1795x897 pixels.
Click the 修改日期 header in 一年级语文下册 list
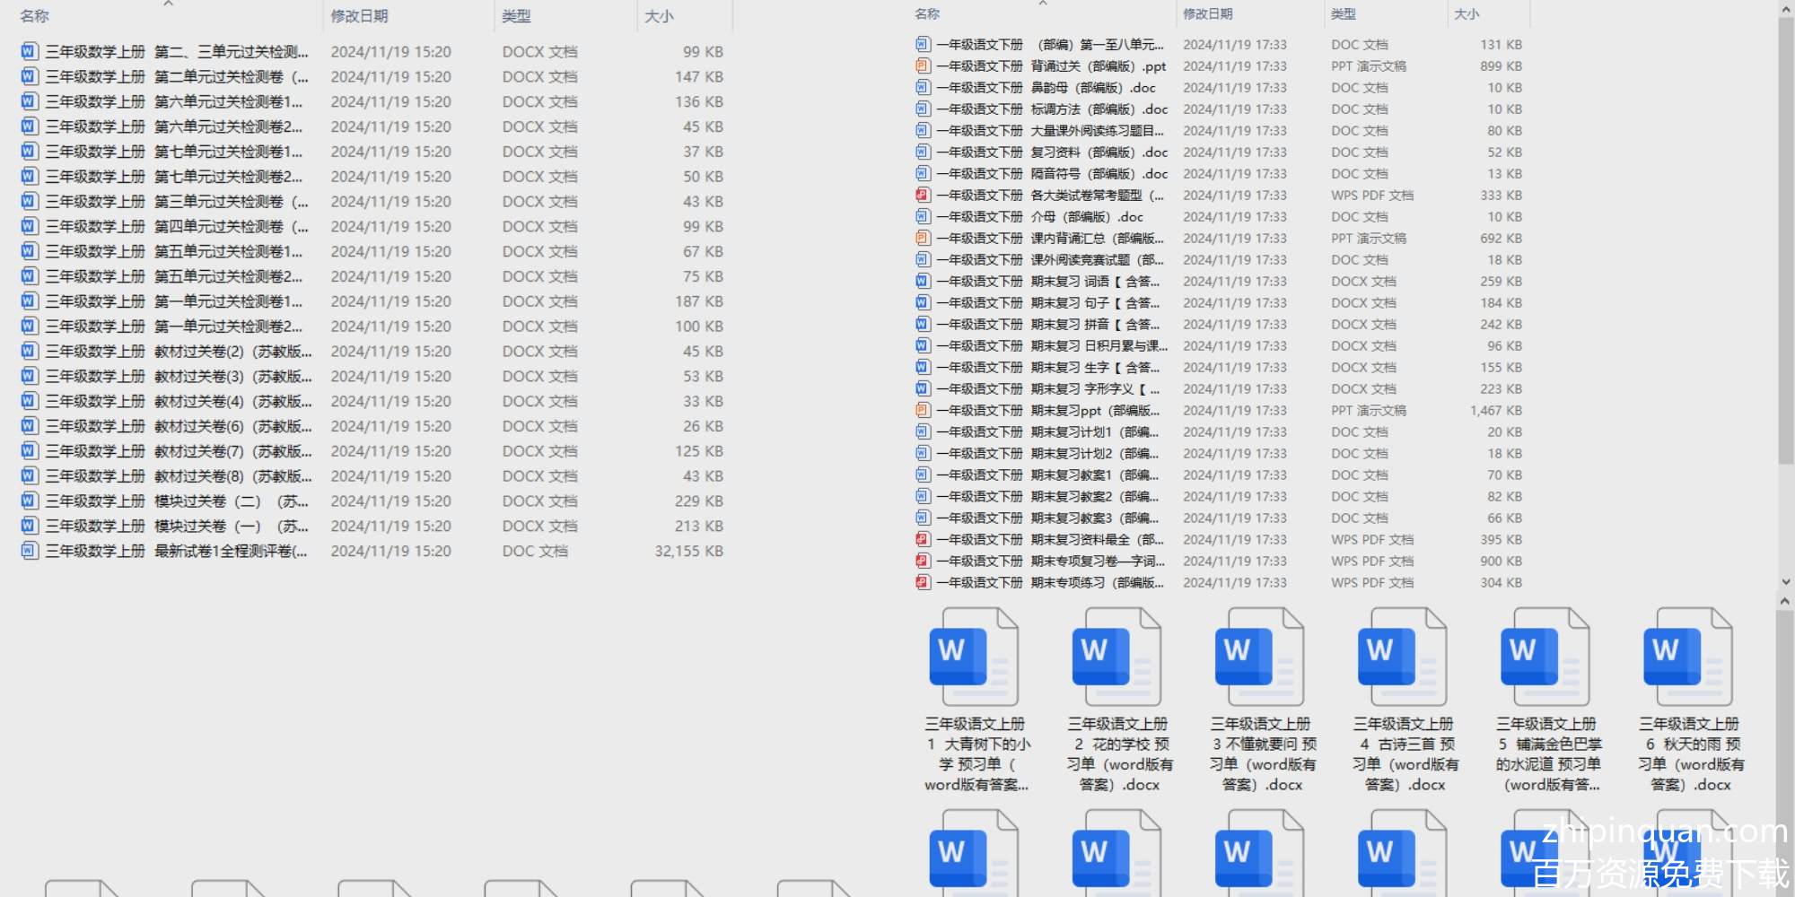click(x=1207, y=13)
